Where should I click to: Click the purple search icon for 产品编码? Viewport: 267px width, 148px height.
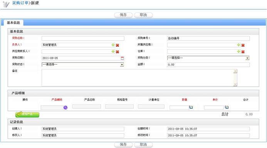[65, 108]
